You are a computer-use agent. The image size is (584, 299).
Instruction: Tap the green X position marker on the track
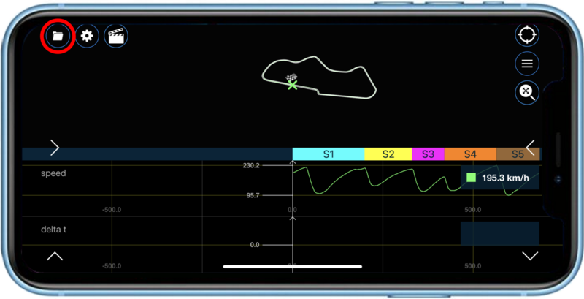click(x=293, y=86)
